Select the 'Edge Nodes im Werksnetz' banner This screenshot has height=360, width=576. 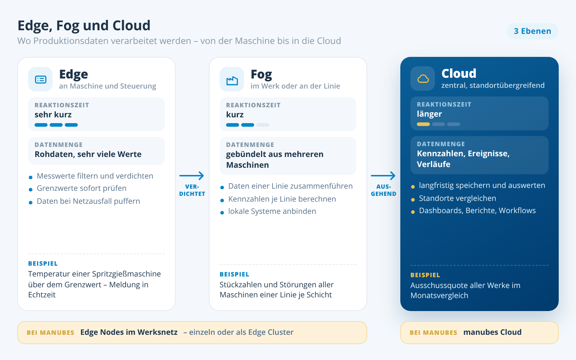click(x=192, y=333)
